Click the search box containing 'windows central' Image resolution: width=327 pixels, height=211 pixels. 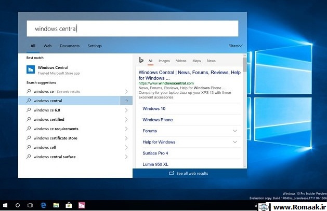(133, 29)
